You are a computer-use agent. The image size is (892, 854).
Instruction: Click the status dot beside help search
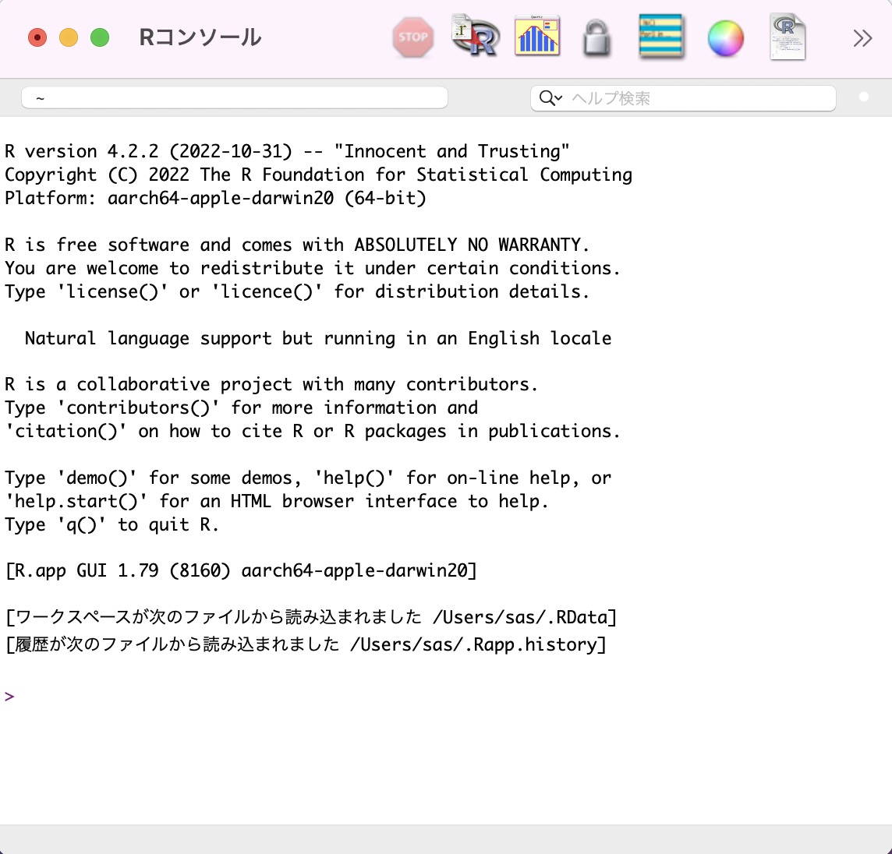click(x=864, y=97)
